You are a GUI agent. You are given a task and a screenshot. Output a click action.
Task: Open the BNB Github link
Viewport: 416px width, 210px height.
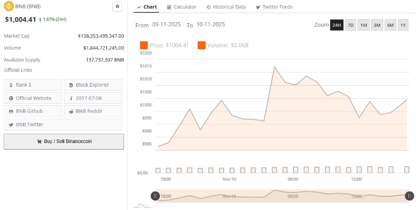pyautogui.click(x=33, y=111)
